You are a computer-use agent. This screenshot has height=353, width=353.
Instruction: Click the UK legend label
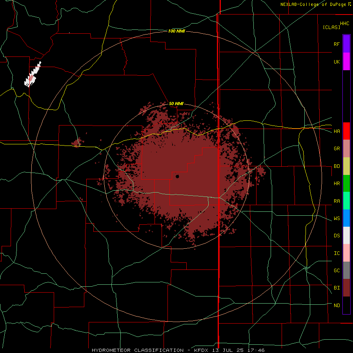337,62
